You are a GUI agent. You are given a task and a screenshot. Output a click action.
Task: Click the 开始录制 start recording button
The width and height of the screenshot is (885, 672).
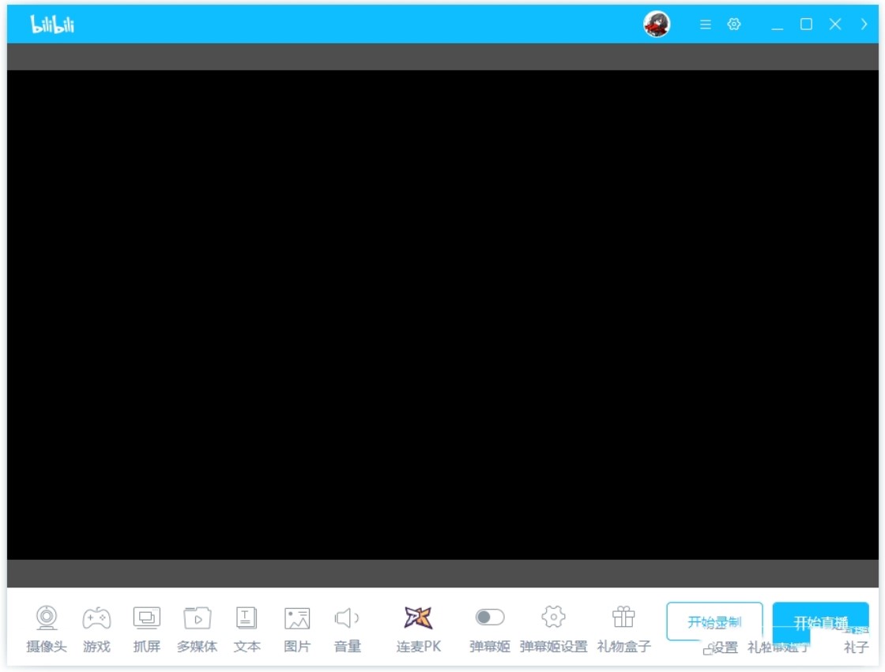[x=714, y=621]
